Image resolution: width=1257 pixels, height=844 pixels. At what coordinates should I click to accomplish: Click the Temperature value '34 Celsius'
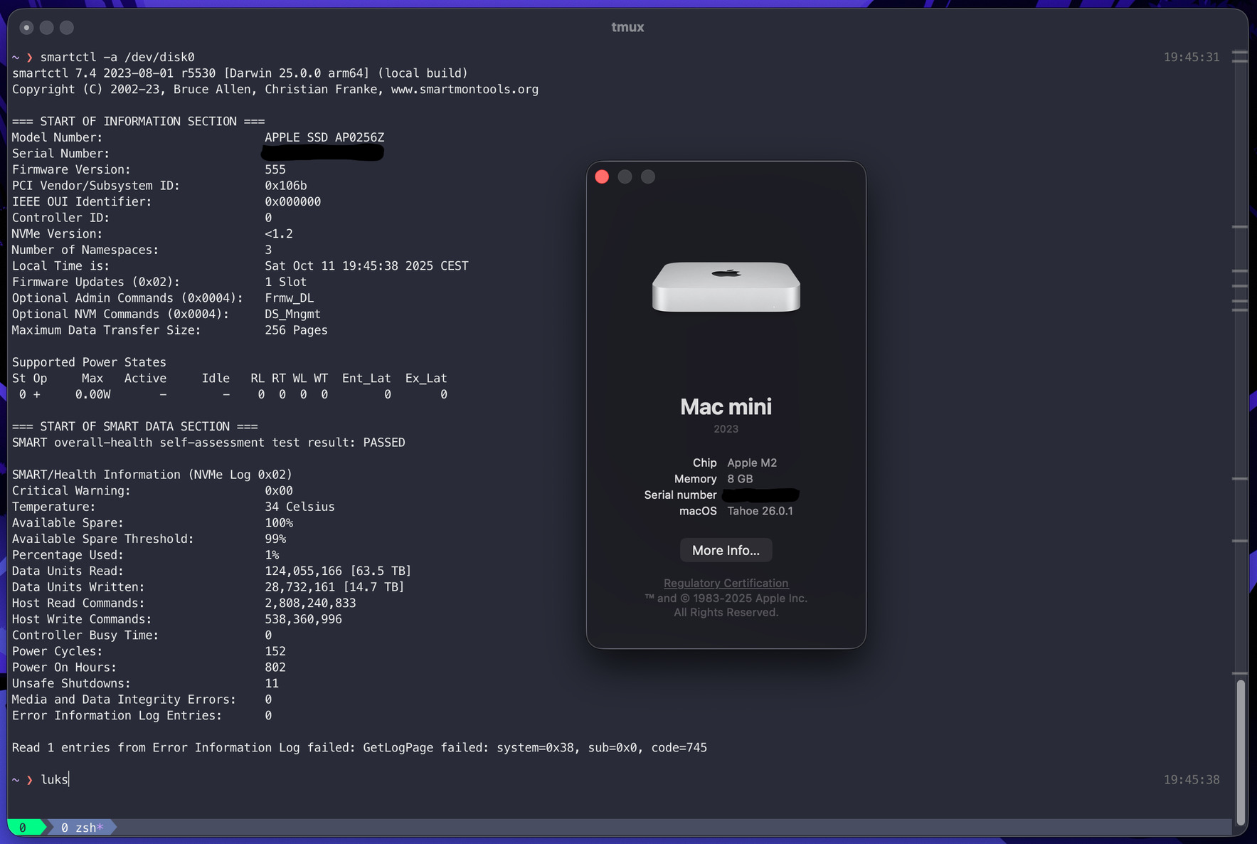299,507
